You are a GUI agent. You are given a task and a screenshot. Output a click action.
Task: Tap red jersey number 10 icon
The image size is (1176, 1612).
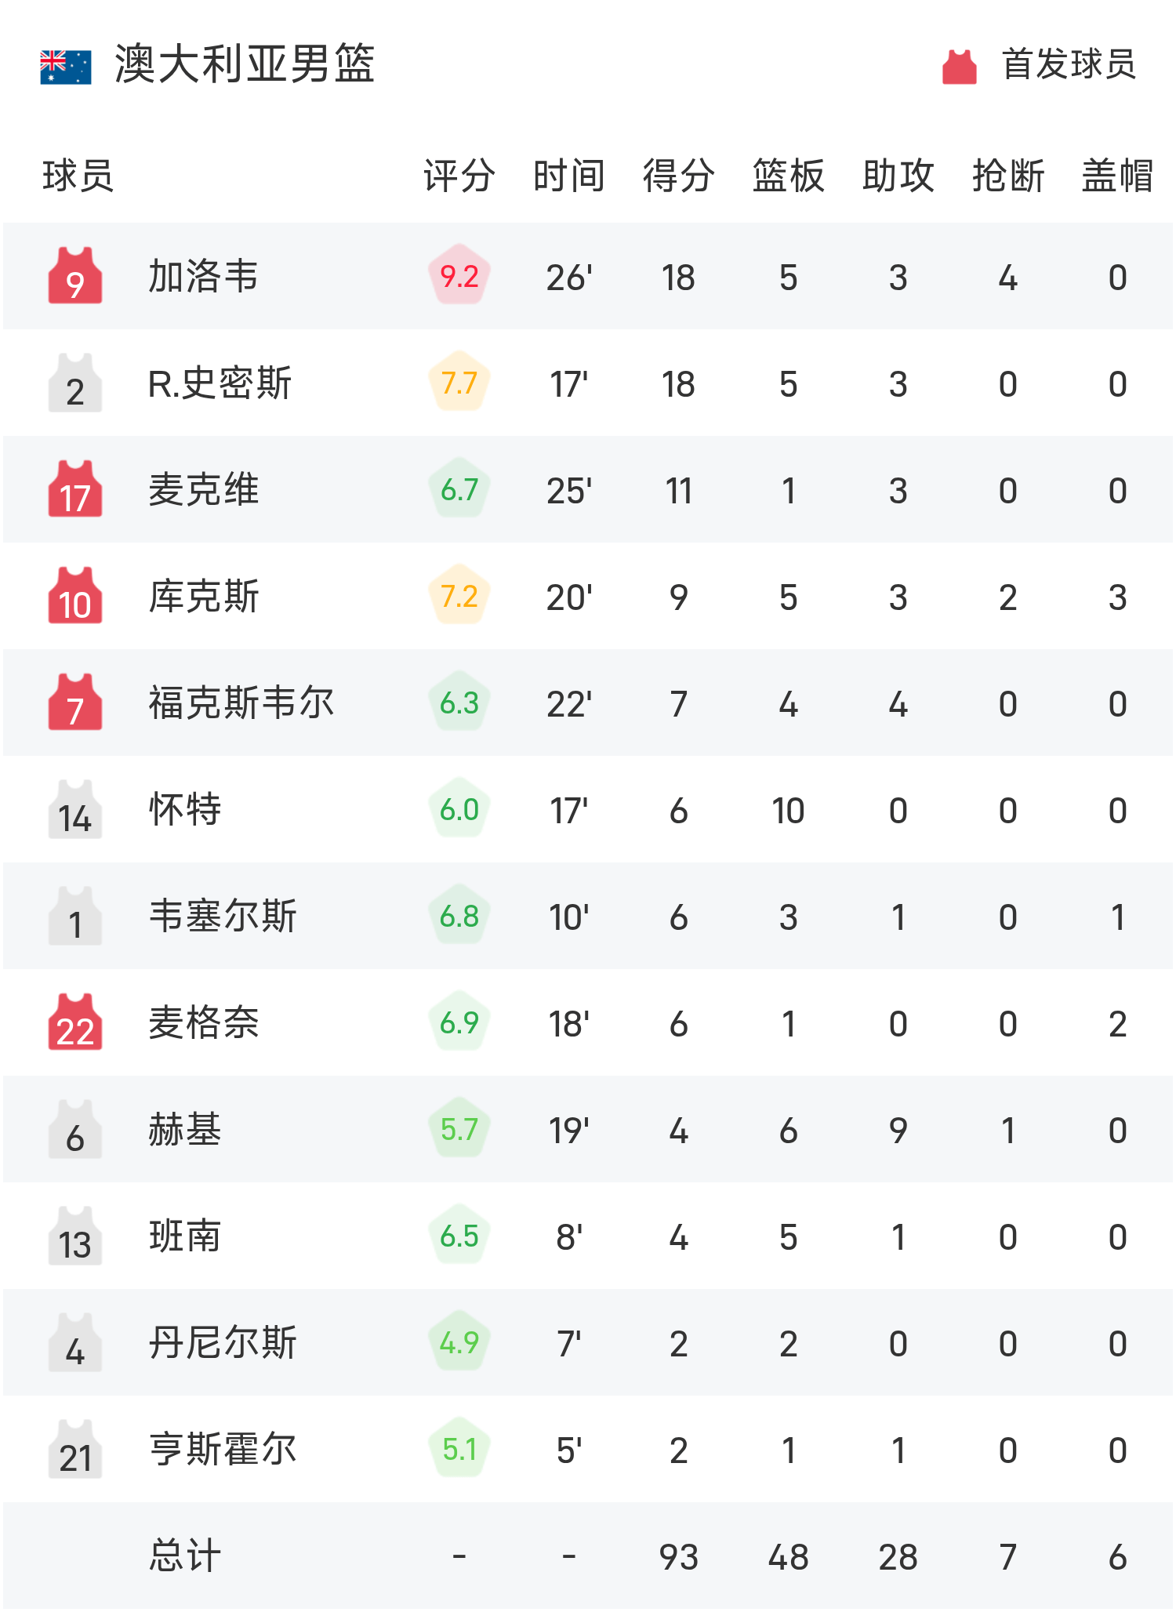pos(75,596)
